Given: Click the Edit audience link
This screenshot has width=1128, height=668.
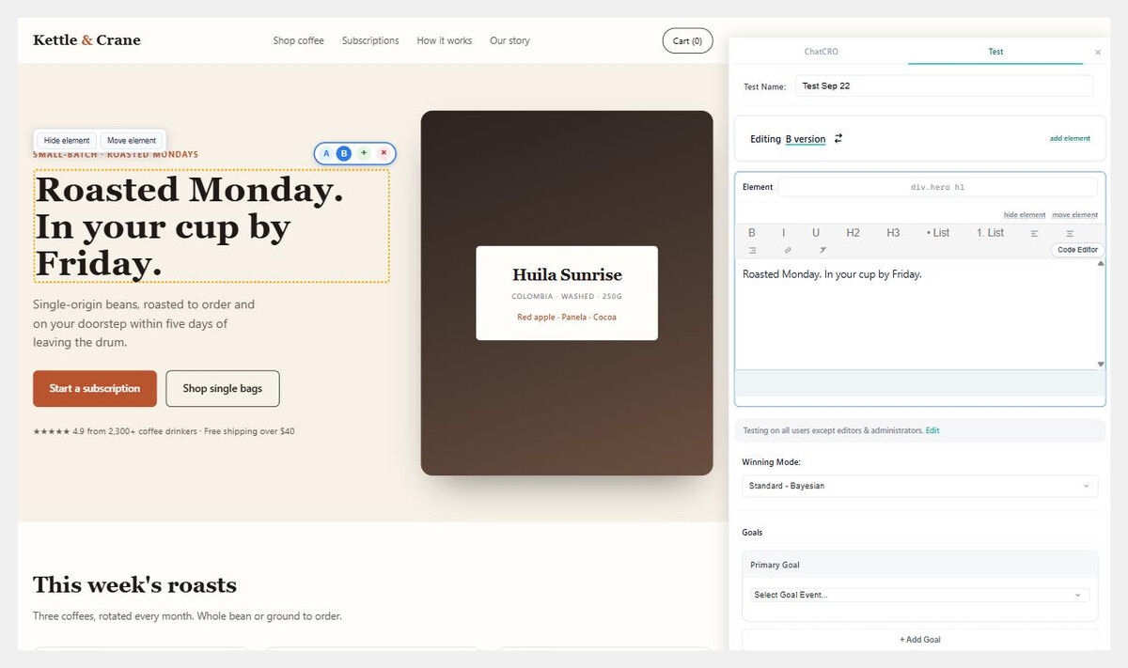Looking at the screenshot, I should 932,430.
